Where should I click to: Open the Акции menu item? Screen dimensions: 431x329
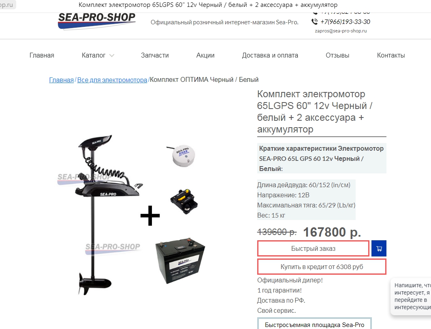click(x=205, y=55)
